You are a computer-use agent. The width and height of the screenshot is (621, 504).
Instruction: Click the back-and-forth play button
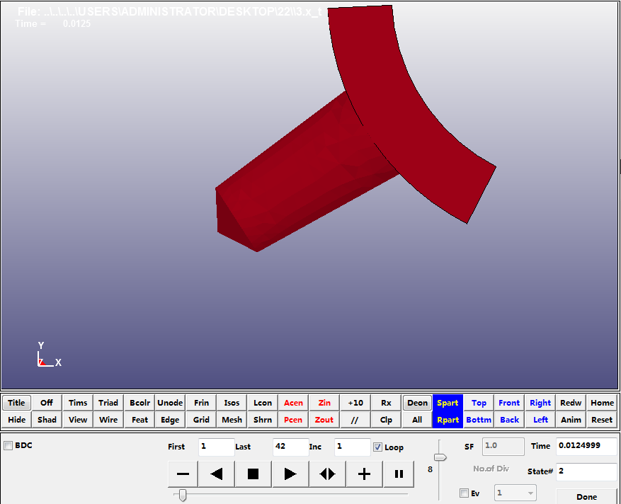(x=327, y=474)
